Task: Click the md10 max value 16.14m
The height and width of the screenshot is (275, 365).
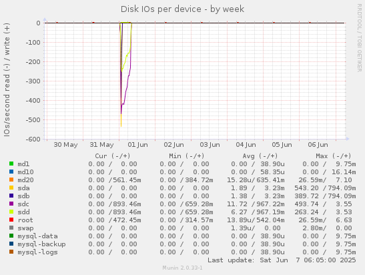Action: 344,172
